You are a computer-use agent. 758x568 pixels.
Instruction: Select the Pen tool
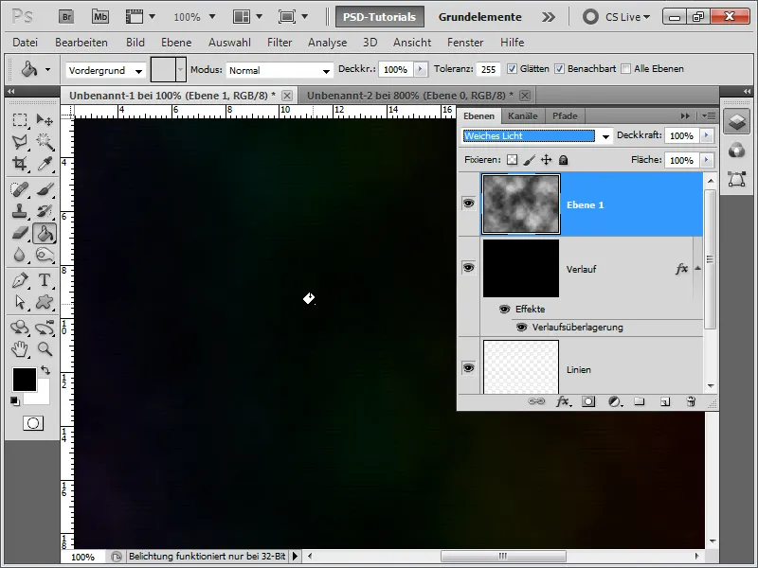point(19,280)
